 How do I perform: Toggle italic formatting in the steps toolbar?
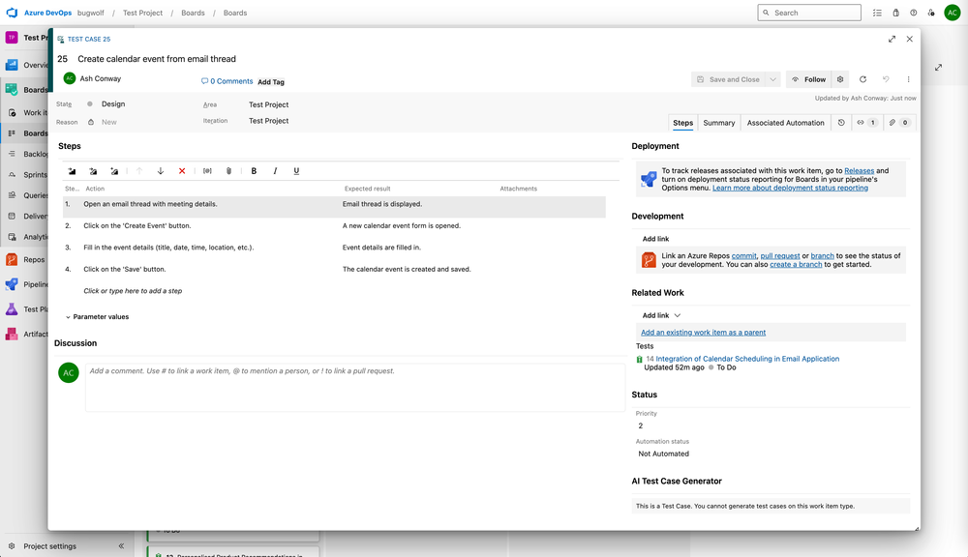274,170
